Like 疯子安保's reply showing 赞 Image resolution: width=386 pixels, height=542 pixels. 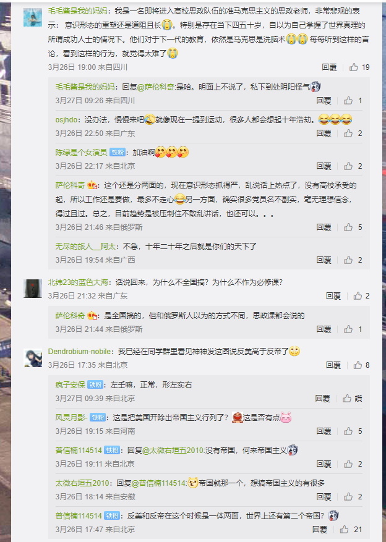(x=352, y=399)
